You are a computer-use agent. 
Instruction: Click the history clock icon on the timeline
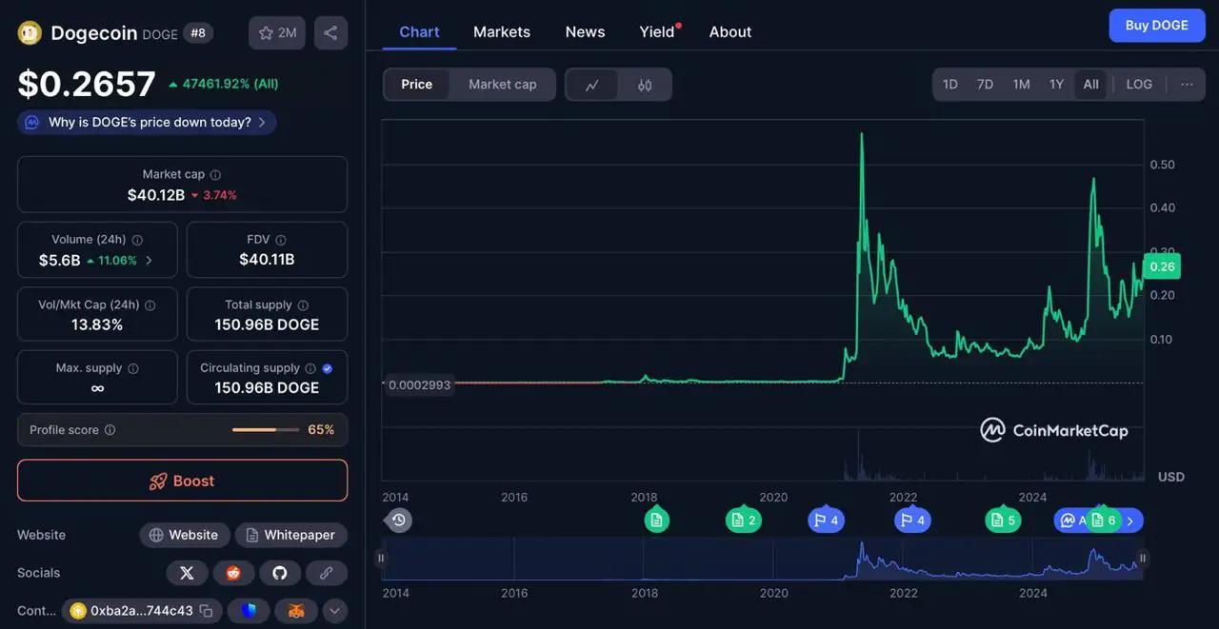(x=399, y=520)
